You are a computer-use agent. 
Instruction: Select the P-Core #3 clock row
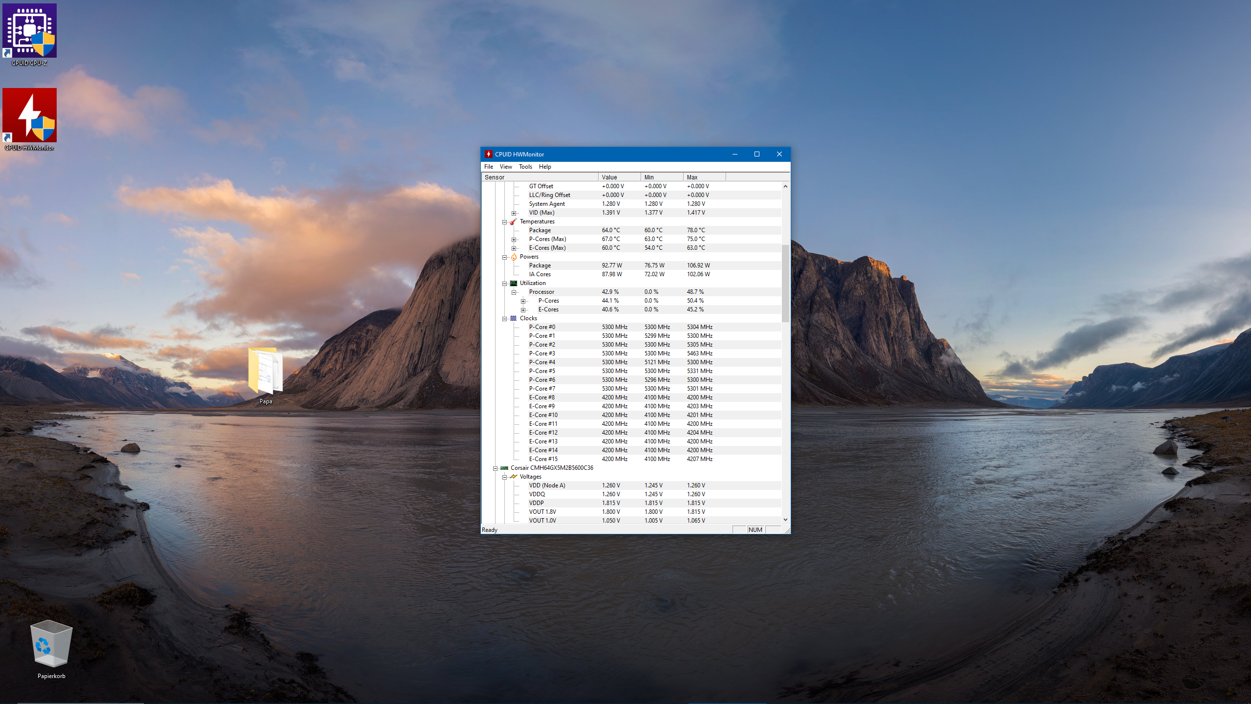(x=542, y=353)
